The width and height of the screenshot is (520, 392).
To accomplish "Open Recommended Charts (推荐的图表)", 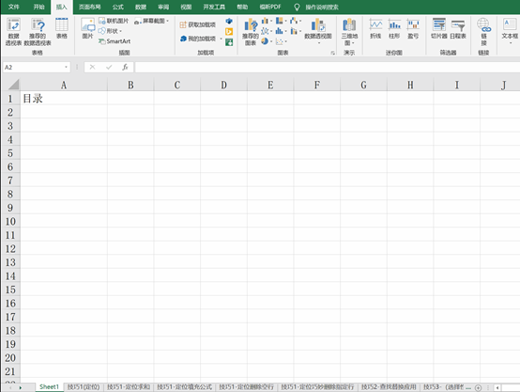I will (251, 32).
